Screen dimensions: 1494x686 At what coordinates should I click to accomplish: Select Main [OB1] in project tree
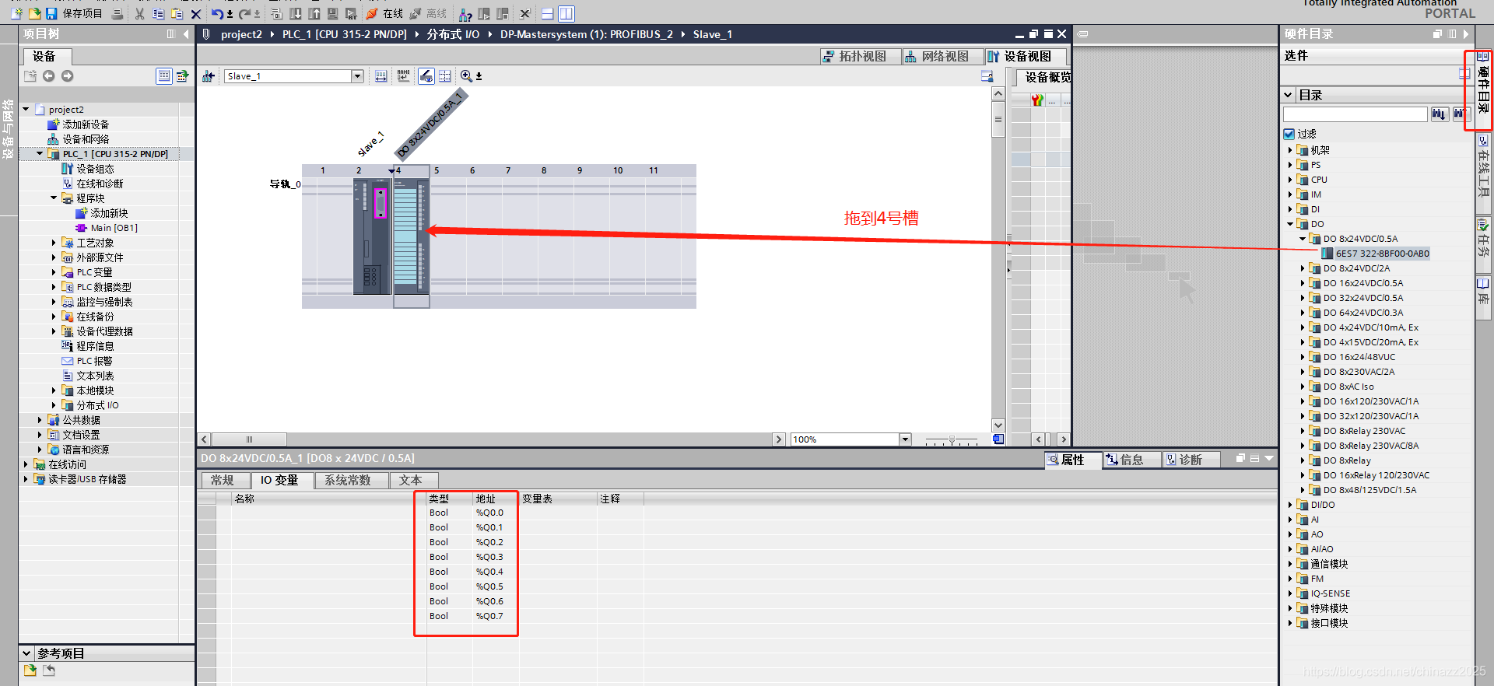114,228
